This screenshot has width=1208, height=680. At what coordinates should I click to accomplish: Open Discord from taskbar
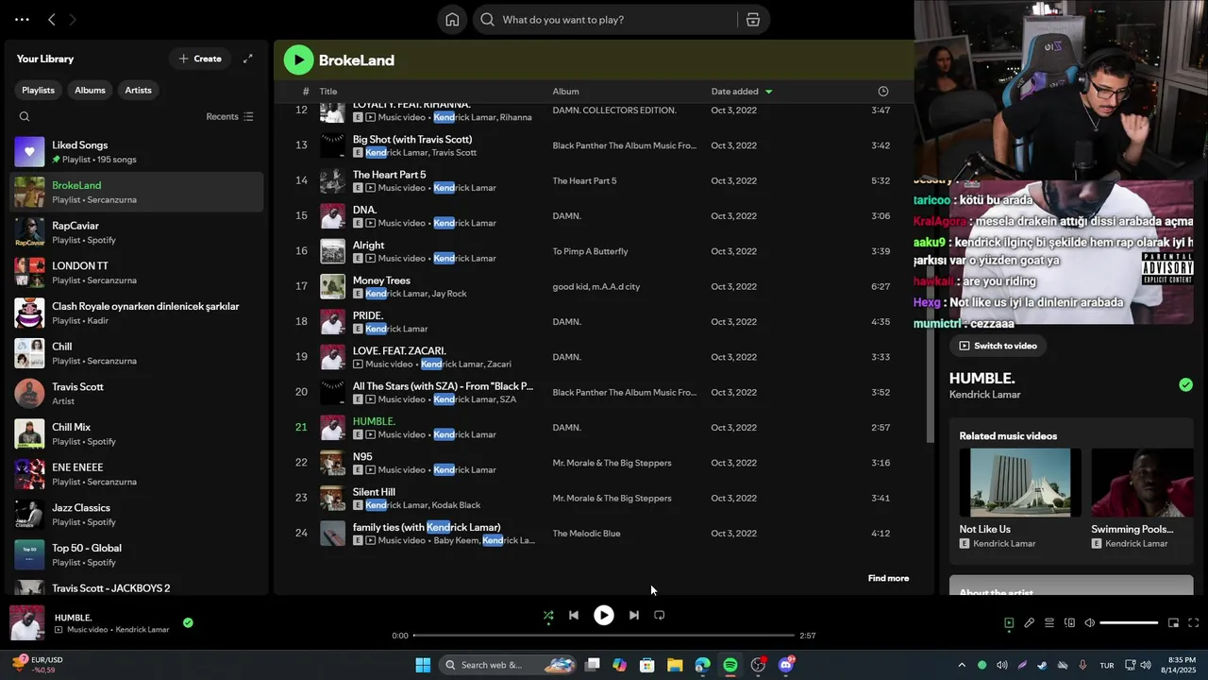click(x=786, y=665)
